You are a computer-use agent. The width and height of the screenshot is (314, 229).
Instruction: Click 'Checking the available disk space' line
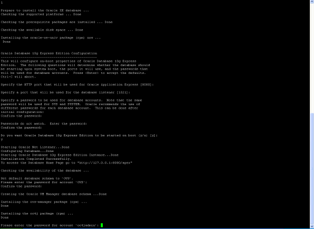click(42, 30)
